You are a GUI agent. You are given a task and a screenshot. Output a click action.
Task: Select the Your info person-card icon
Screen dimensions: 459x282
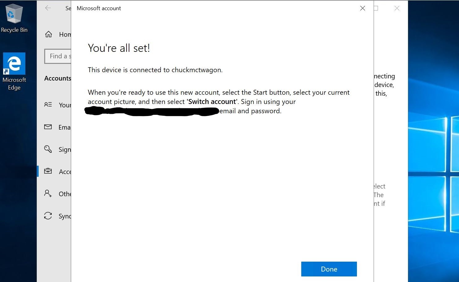point(48,105)
